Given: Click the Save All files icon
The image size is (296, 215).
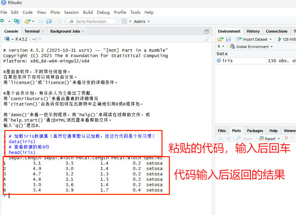Looking at the screenshot, I should pyautogui.click(x=49, y=21).
